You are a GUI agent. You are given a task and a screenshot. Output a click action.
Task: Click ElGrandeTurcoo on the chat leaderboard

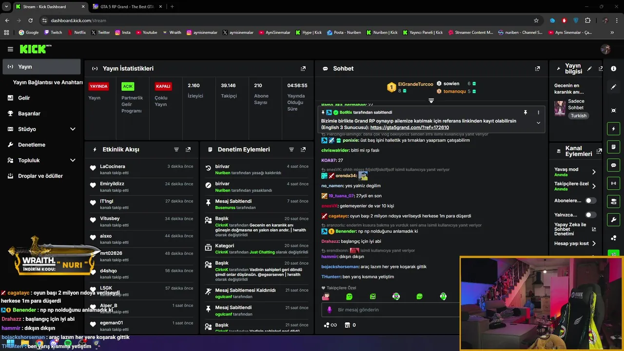415,84
